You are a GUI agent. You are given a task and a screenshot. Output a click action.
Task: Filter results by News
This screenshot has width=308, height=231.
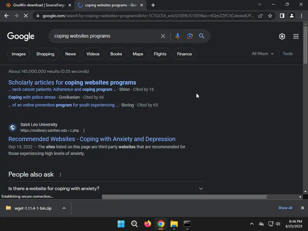(70, 54)
